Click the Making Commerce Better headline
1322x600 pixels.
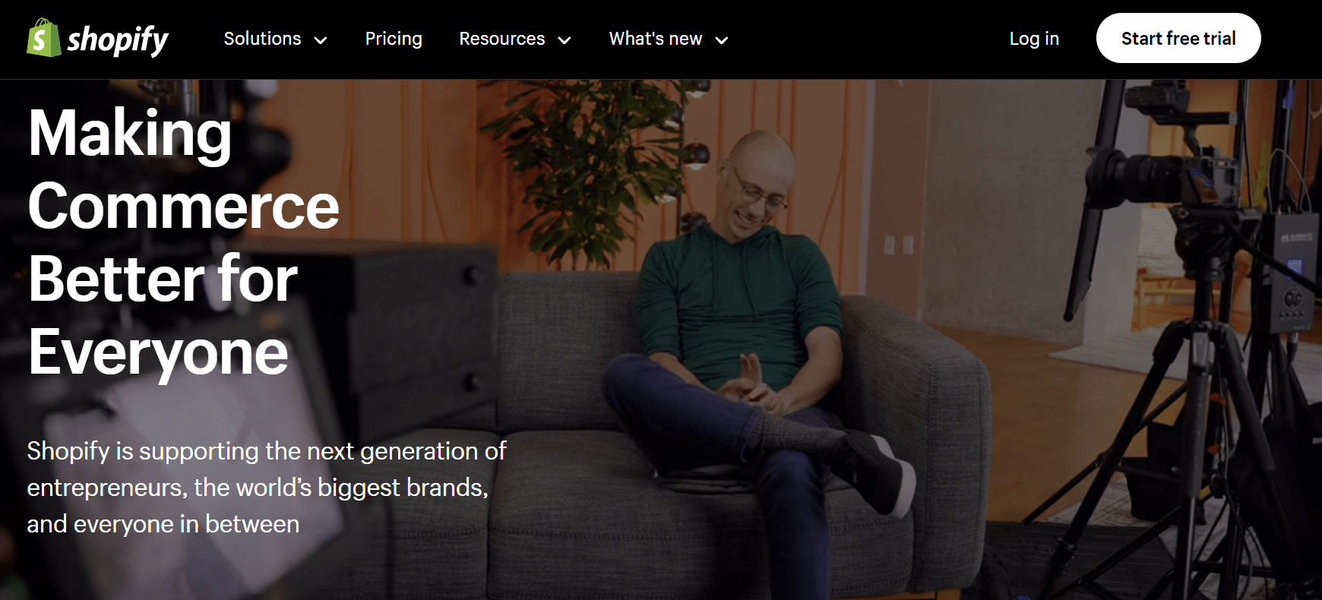(x=182, y=243)
